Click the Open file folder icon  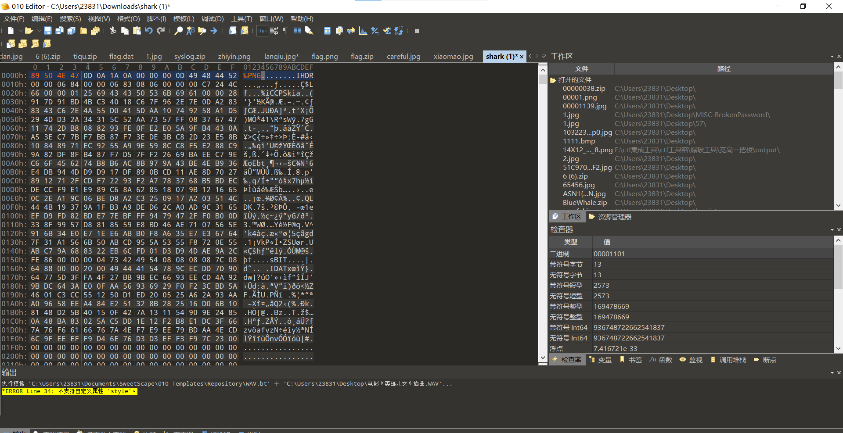pyautogui.click(x=29, y=31)
